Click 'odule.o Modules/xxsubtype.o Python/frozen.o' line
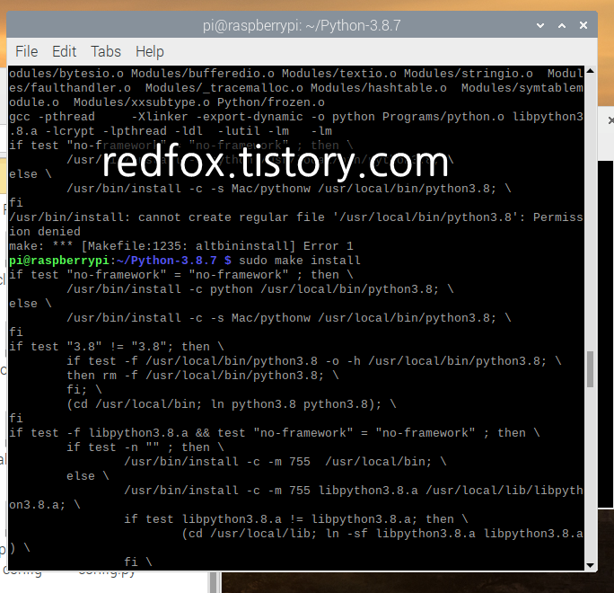 [x=167, y=102]
